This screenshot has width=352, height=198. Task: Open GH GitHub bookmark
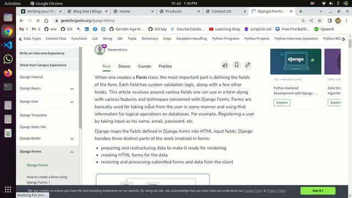(67, 29)
